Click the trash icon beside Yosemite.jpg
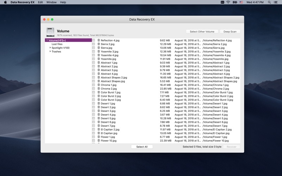Image resolution: width=282 pixels, height=176 pixels. coord(99,59)
